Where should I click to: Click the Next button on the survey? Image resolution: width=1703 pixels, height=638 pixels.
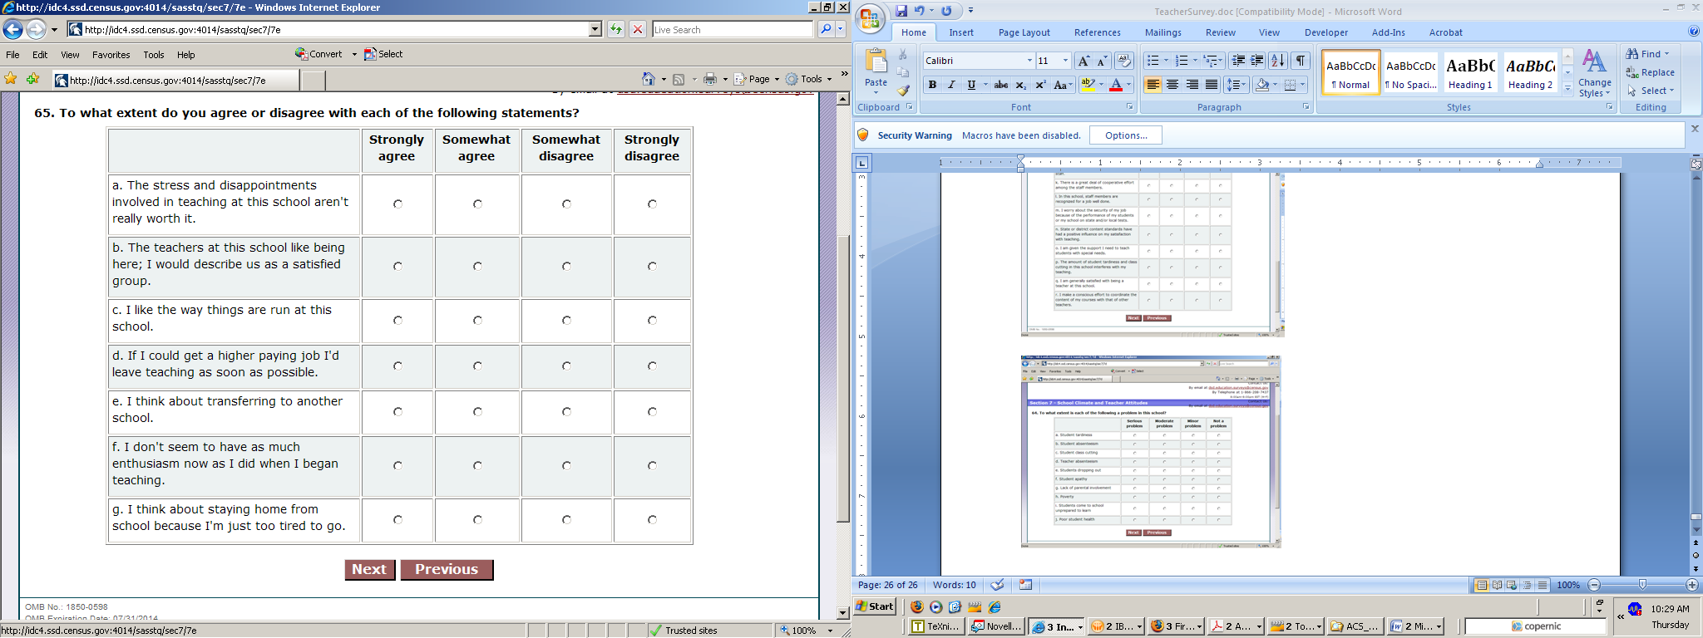pos(369,569)
